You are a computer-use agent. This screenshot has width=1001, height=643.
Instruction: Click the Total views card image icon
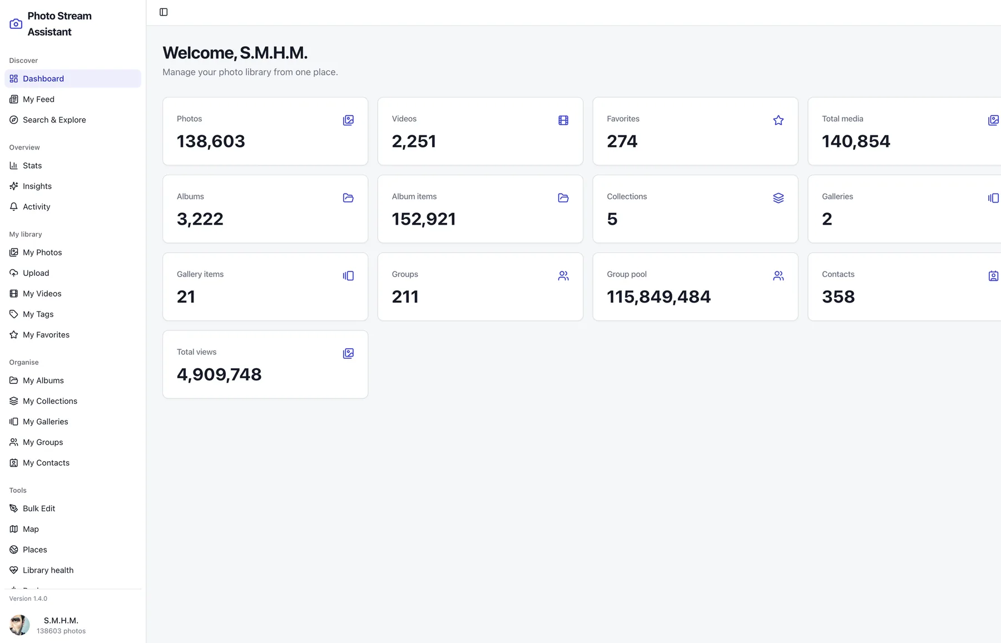pos(348,353)
